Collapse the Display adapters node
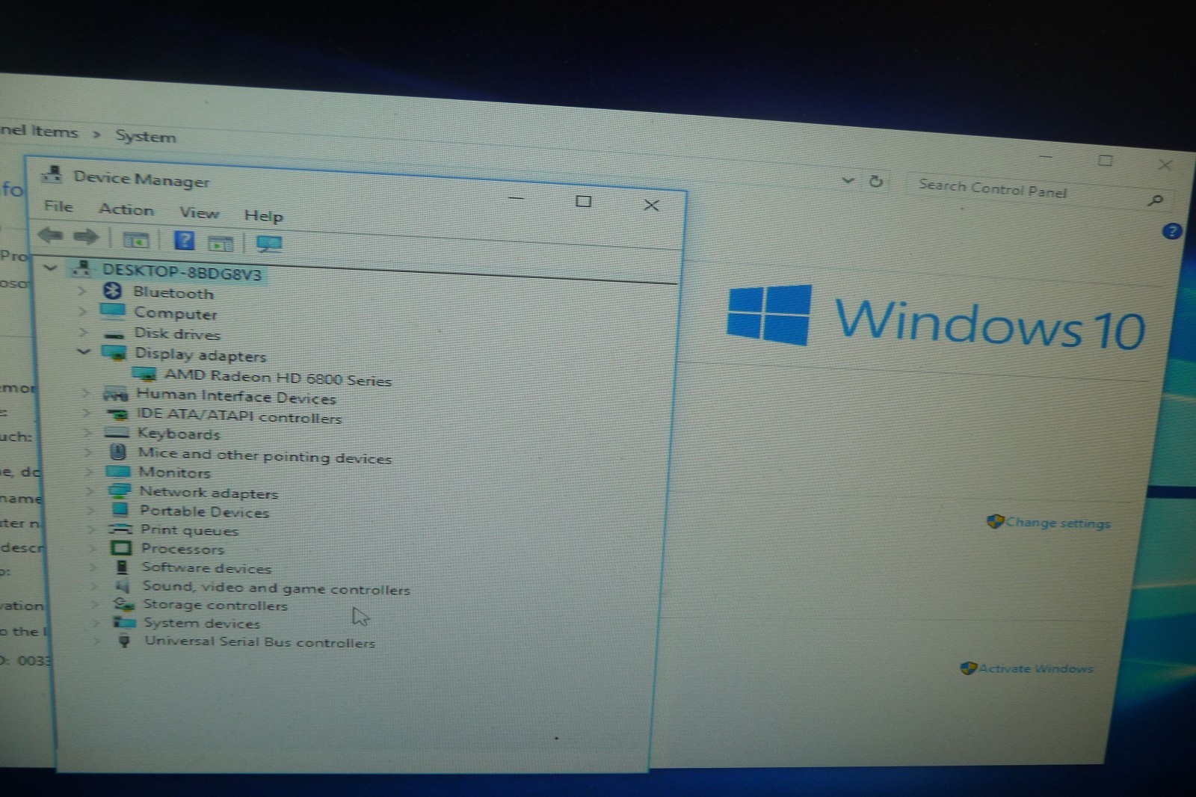 pyautogui.click(x=84, y=351)
